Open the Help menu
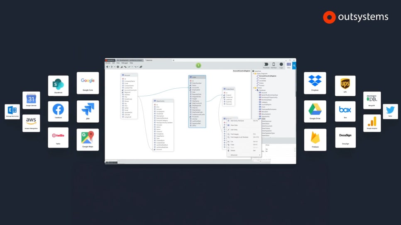401x225 pixels. 131,63
